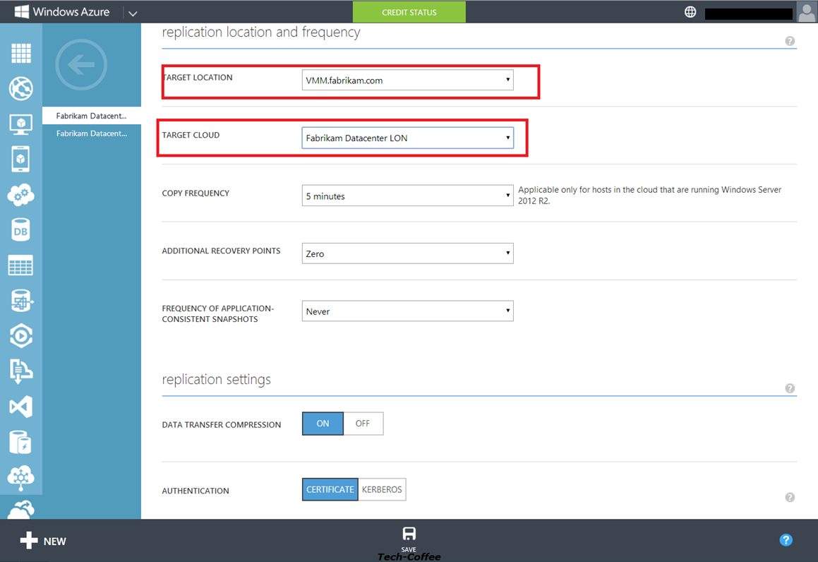Open Virtual Machines monitor icon in sidebar
This screenshot has height=562, width=818.
point(21,124)
